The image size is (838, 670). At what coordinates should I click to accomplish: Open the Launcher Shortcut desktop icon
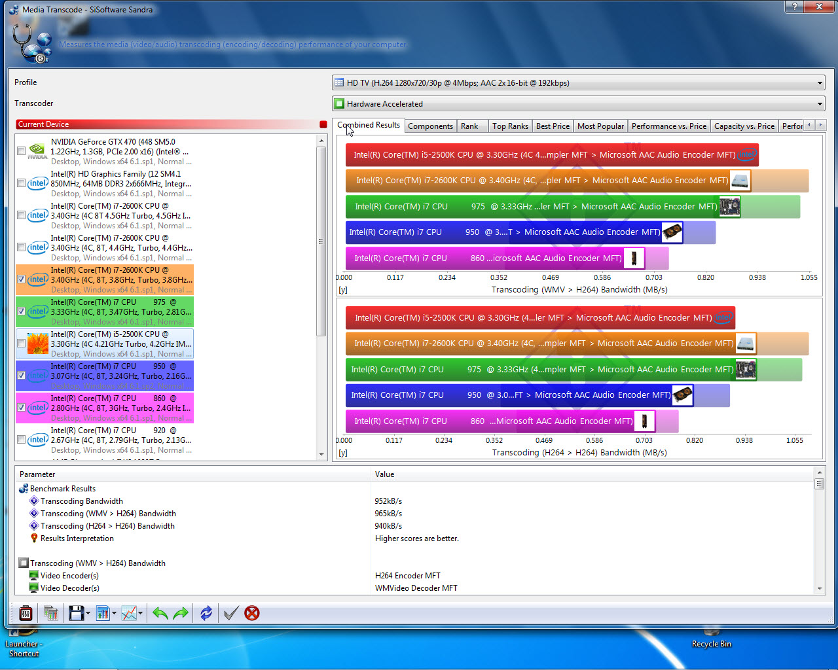[24, 643]
